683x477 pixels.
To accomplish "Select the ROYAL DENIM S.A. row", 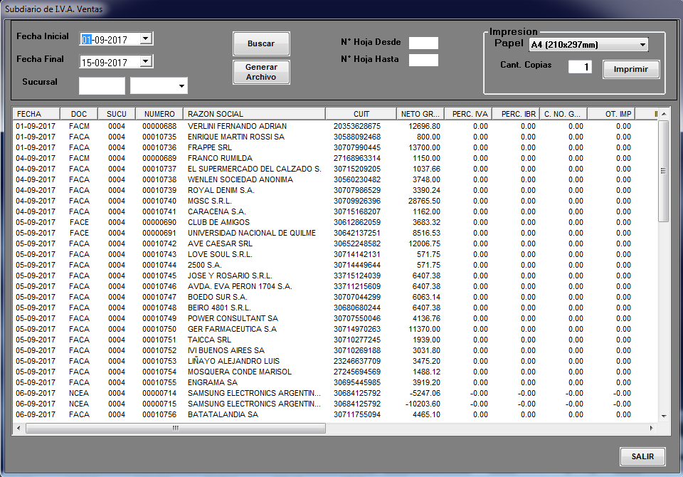I will click(x=335, y=190).
